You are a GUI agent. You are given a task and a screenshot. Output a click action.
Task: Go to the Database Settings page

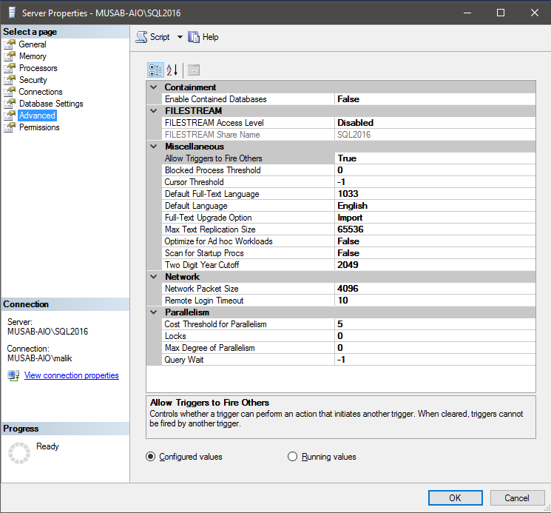point(51,104)
